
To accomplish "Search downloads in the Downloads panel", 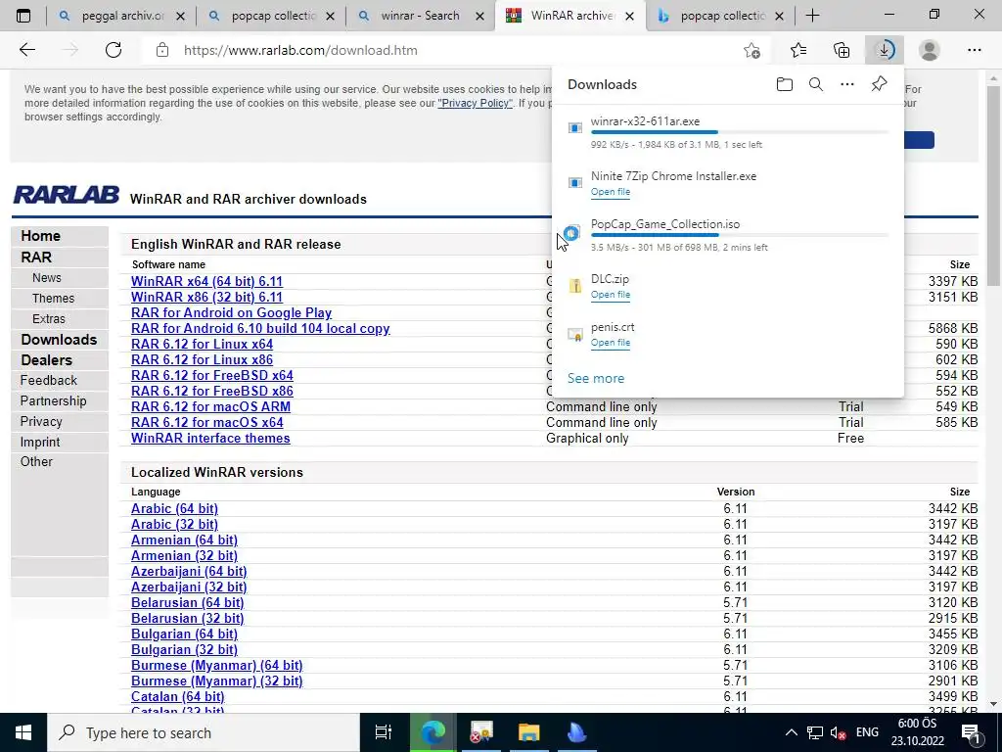I will coord(816,84).
